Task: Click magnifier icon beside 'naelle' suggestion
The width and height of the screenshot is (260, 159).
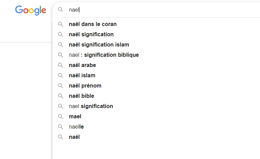Action: click(x=61, y=127)
